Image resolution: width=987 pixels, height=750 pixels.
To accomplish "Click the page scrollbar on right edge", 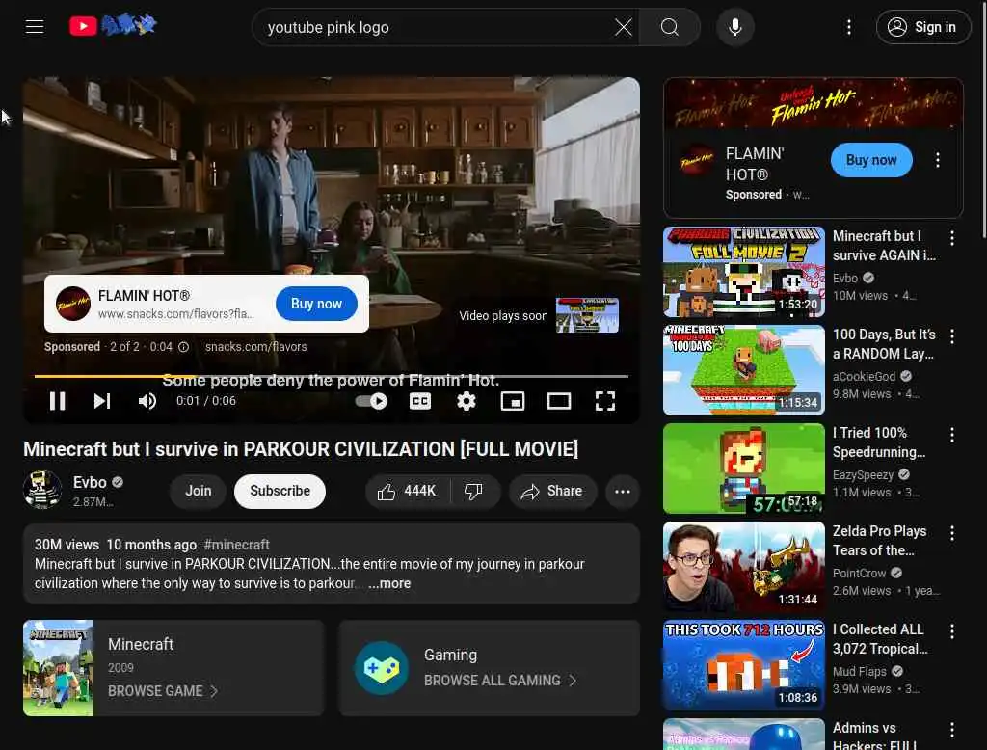I will click(983, 120).
